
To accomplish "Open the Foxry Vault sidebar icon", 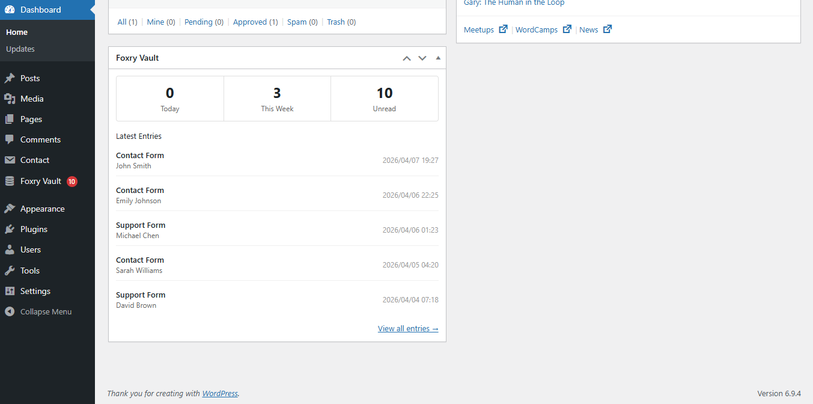I will click(x=10, y=180).
